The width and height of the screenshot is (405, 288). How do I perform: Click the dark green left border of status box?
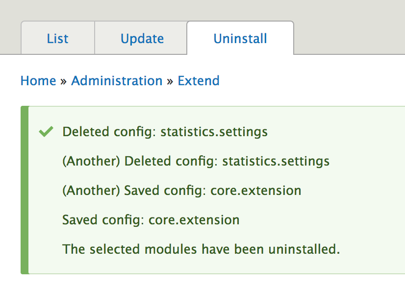click(25, 190)
